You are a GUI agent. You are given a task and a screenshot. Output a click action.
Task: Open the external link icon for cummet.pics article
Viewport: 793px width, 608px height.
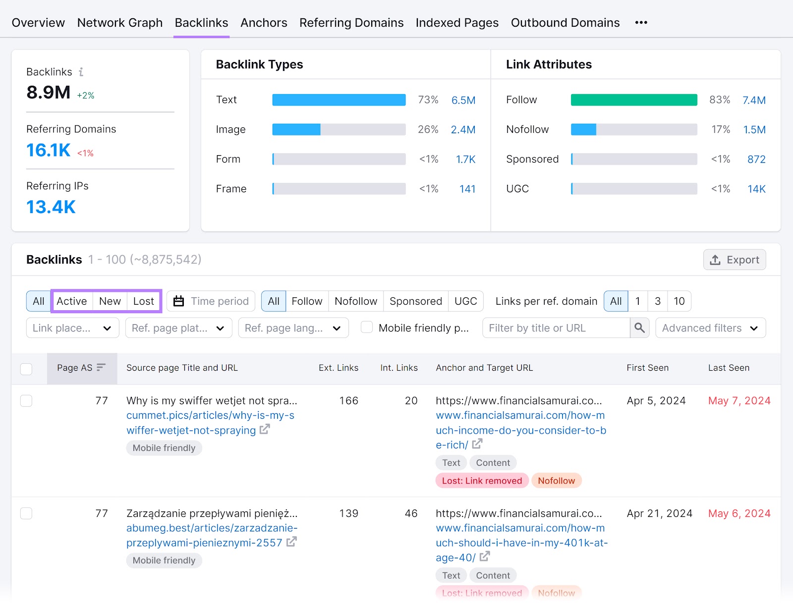(x=266, y=430)
